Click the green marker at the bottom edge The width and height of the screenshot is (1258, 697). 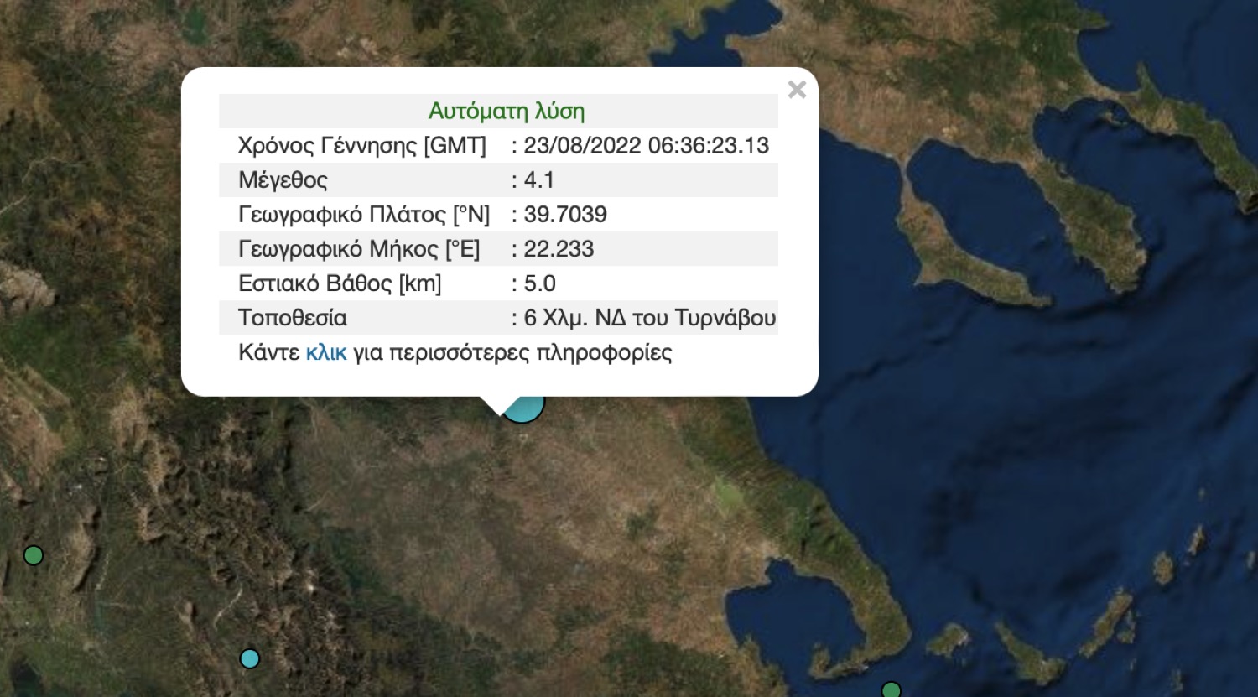coord(891,690)
